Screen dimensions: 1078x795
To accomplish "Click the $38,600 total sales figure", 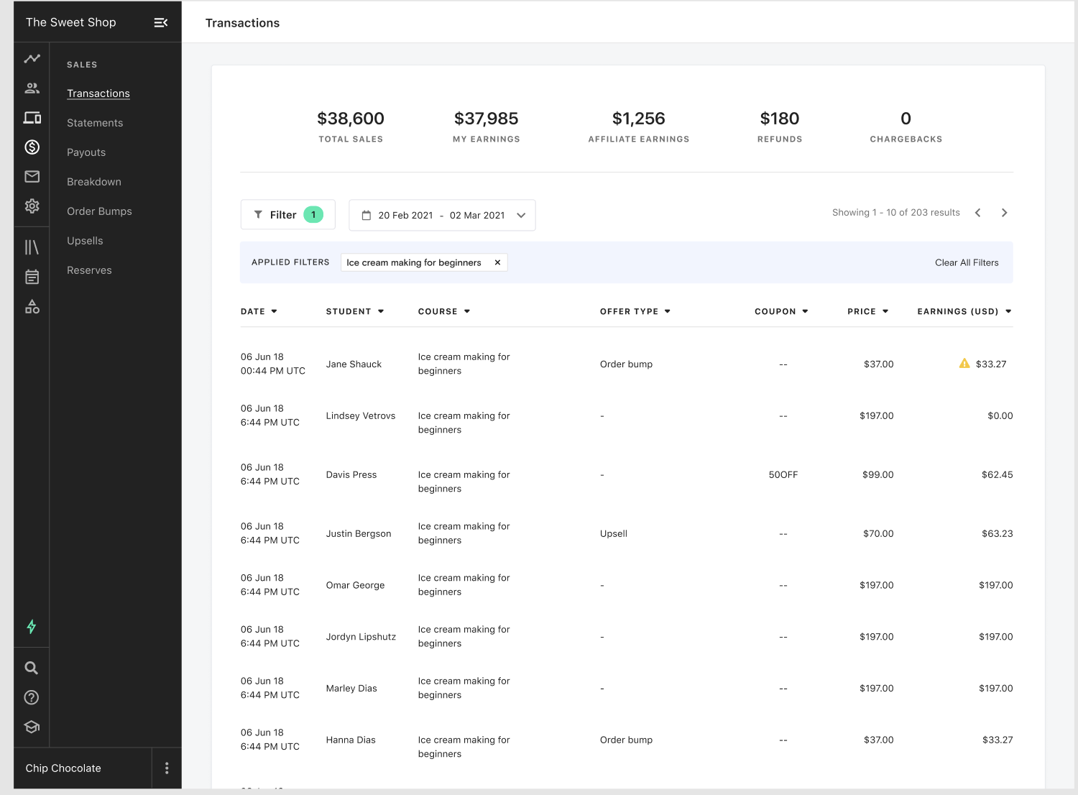I will [x=351, y=119].
